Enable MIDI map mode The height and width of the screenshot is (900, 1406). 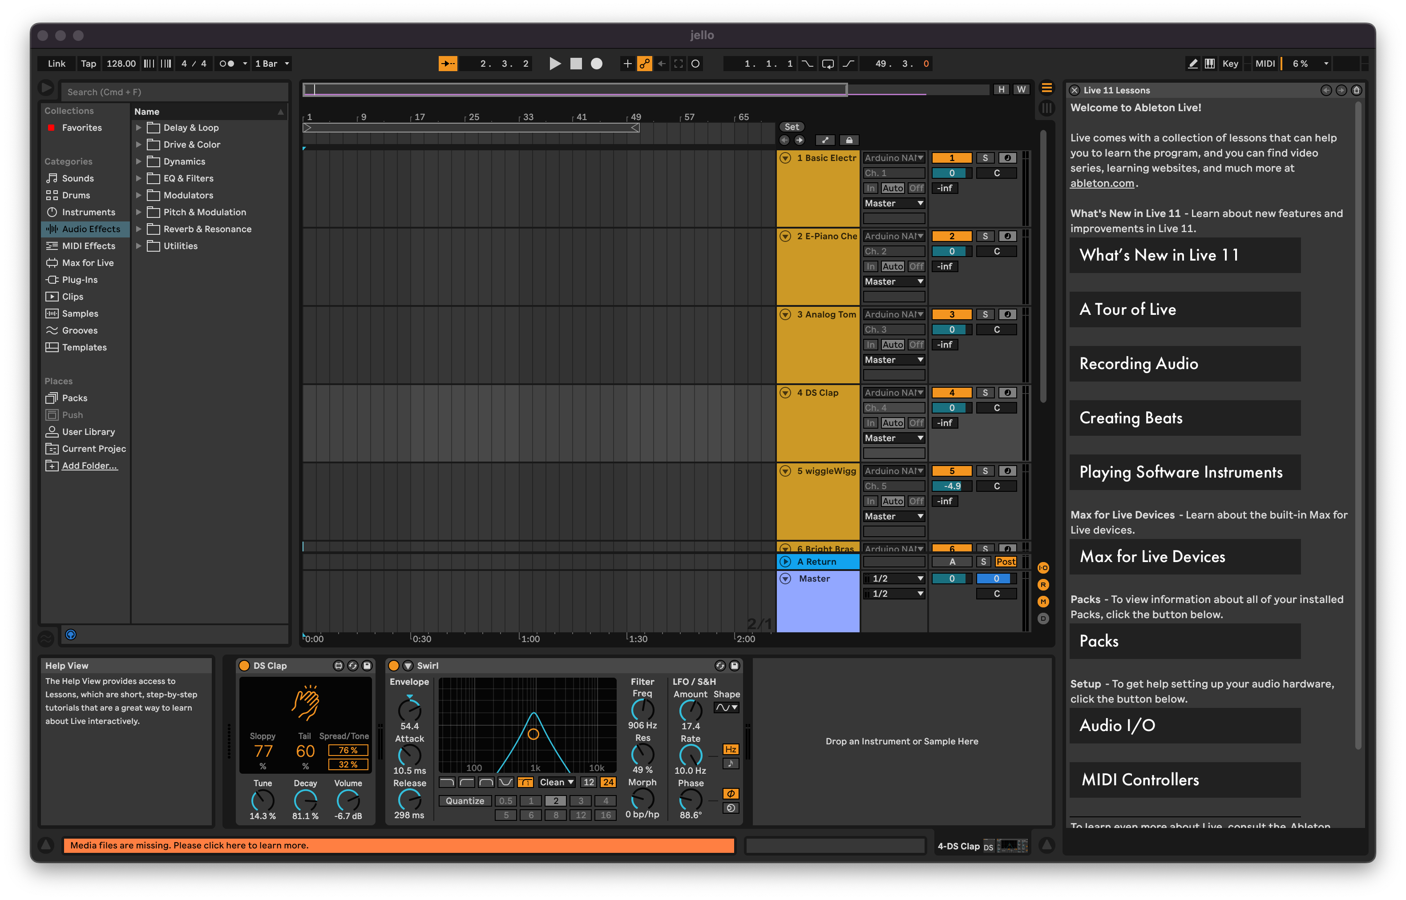tap(1265, 64)
